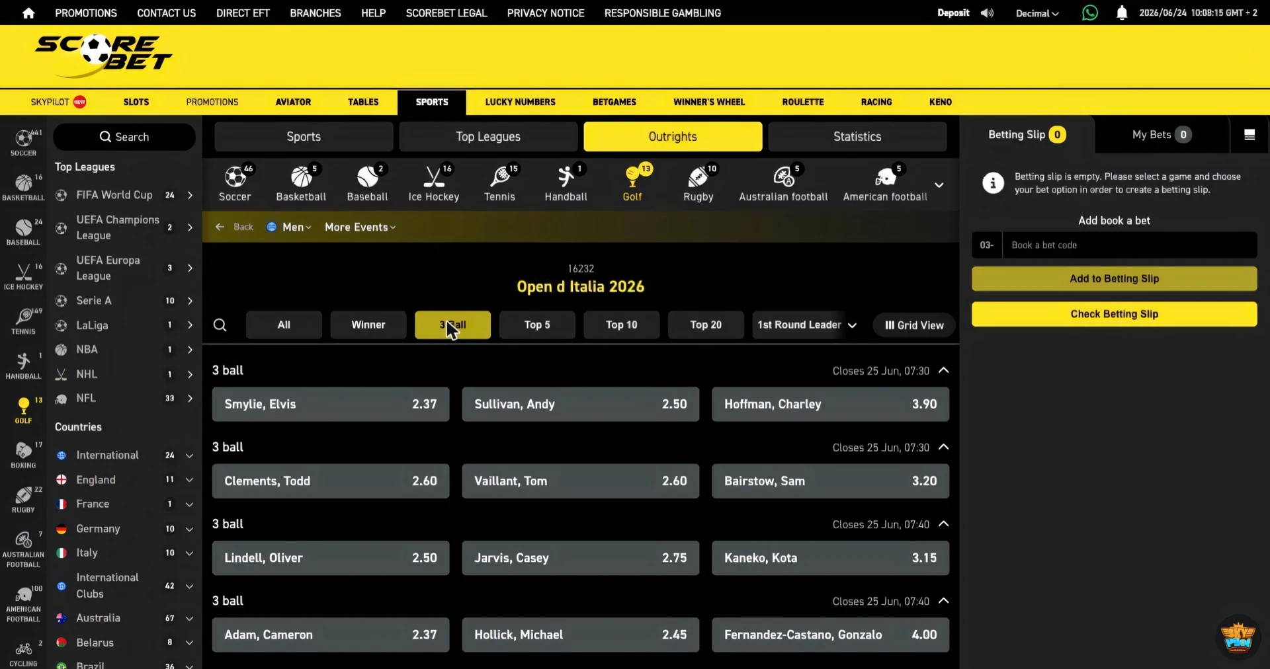Screen dimensions: 1270x669
Task: Open the LUCKY NUMBERS menu item
Action: click(520, 102)
